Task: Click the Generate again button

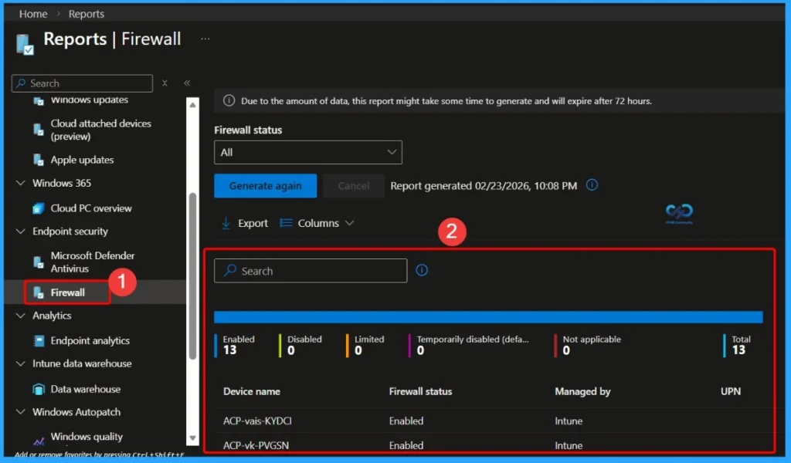Action: [x=265, y=185]
